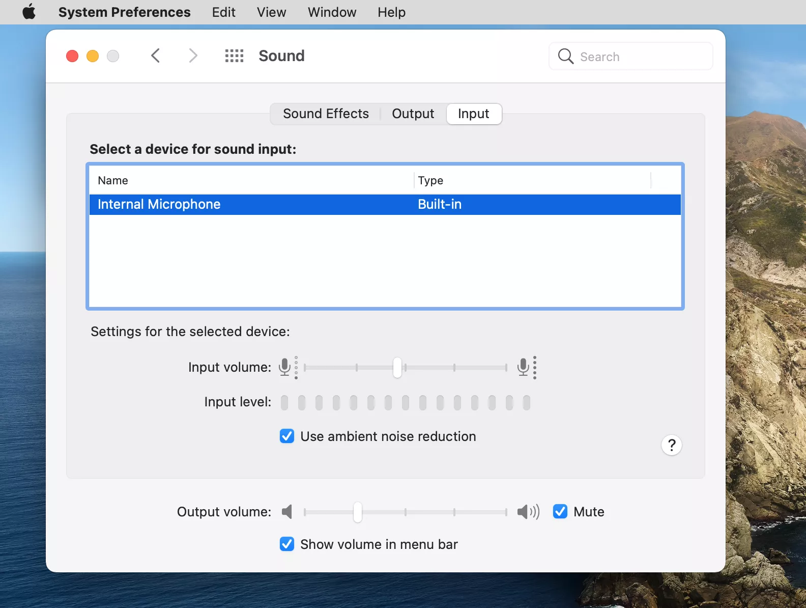Viewport: 806px width, 608px height.
Task: Click the low input volume microphone icon
Action: tap(285, 367)
